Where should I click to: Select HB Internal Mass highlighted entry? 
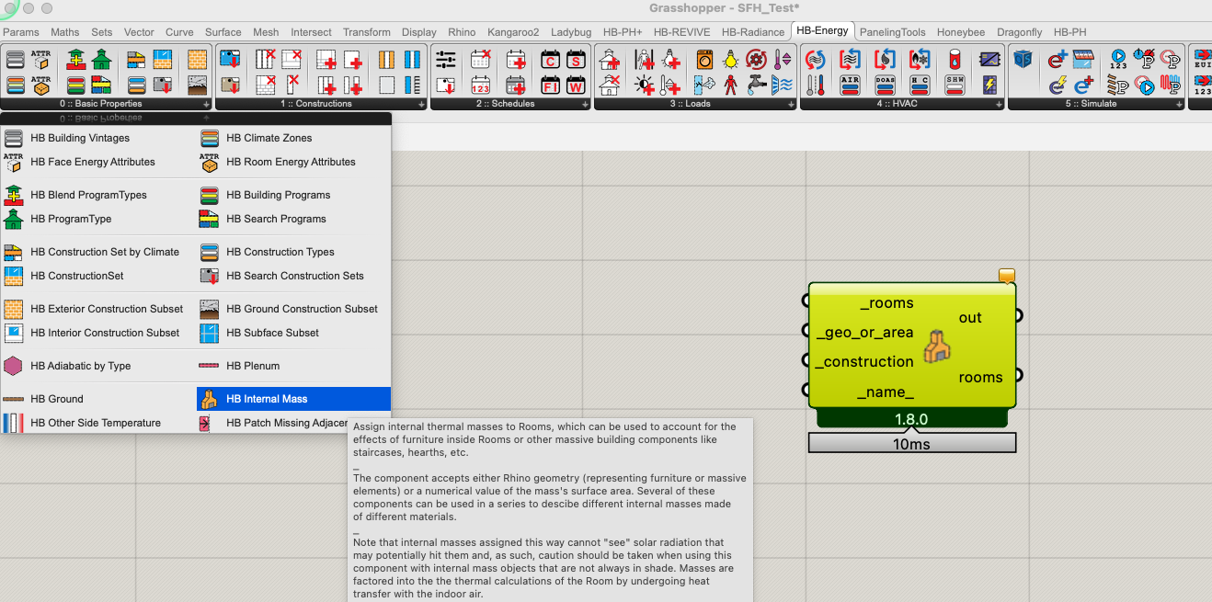294,399
